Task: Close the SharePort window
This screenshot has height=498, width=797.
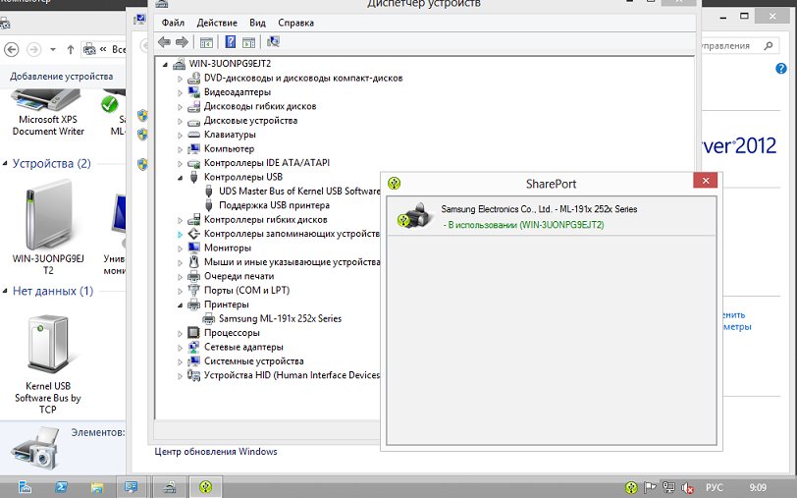Action: pyautogui.click(x=705, y=181)
